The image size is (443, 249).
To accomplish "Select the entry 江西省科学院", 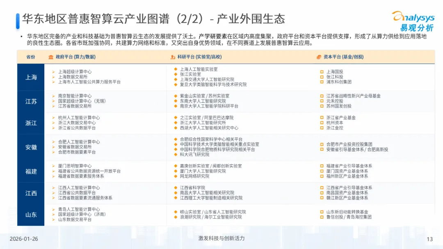I will click(x=192, y=188).
